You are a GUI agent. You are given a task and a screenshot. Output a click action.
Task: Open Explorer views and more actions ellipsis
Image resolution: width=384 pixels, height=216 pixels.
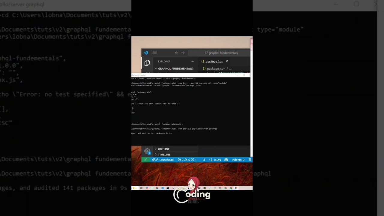(x=192, y=61)
